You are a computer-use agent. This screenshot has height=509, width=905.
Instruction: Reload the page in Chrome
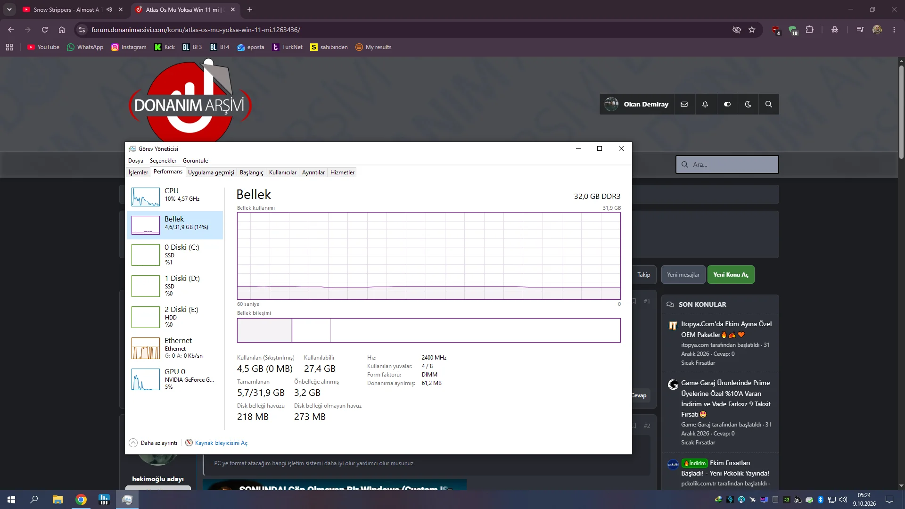coord(45,30)
